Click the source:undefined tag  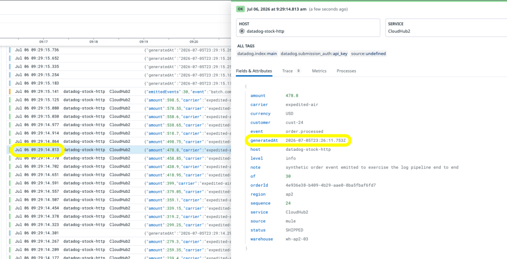(369, 54)
